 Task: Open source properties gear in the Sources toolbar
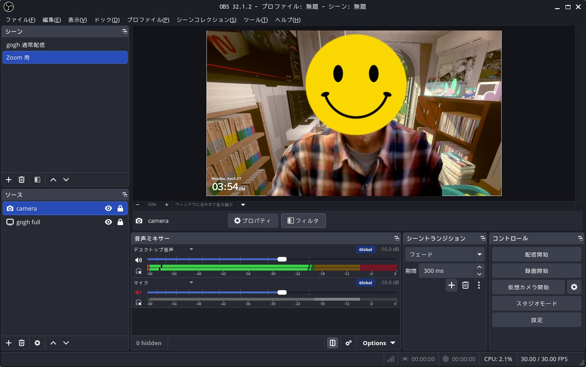(x=37, y=343)
